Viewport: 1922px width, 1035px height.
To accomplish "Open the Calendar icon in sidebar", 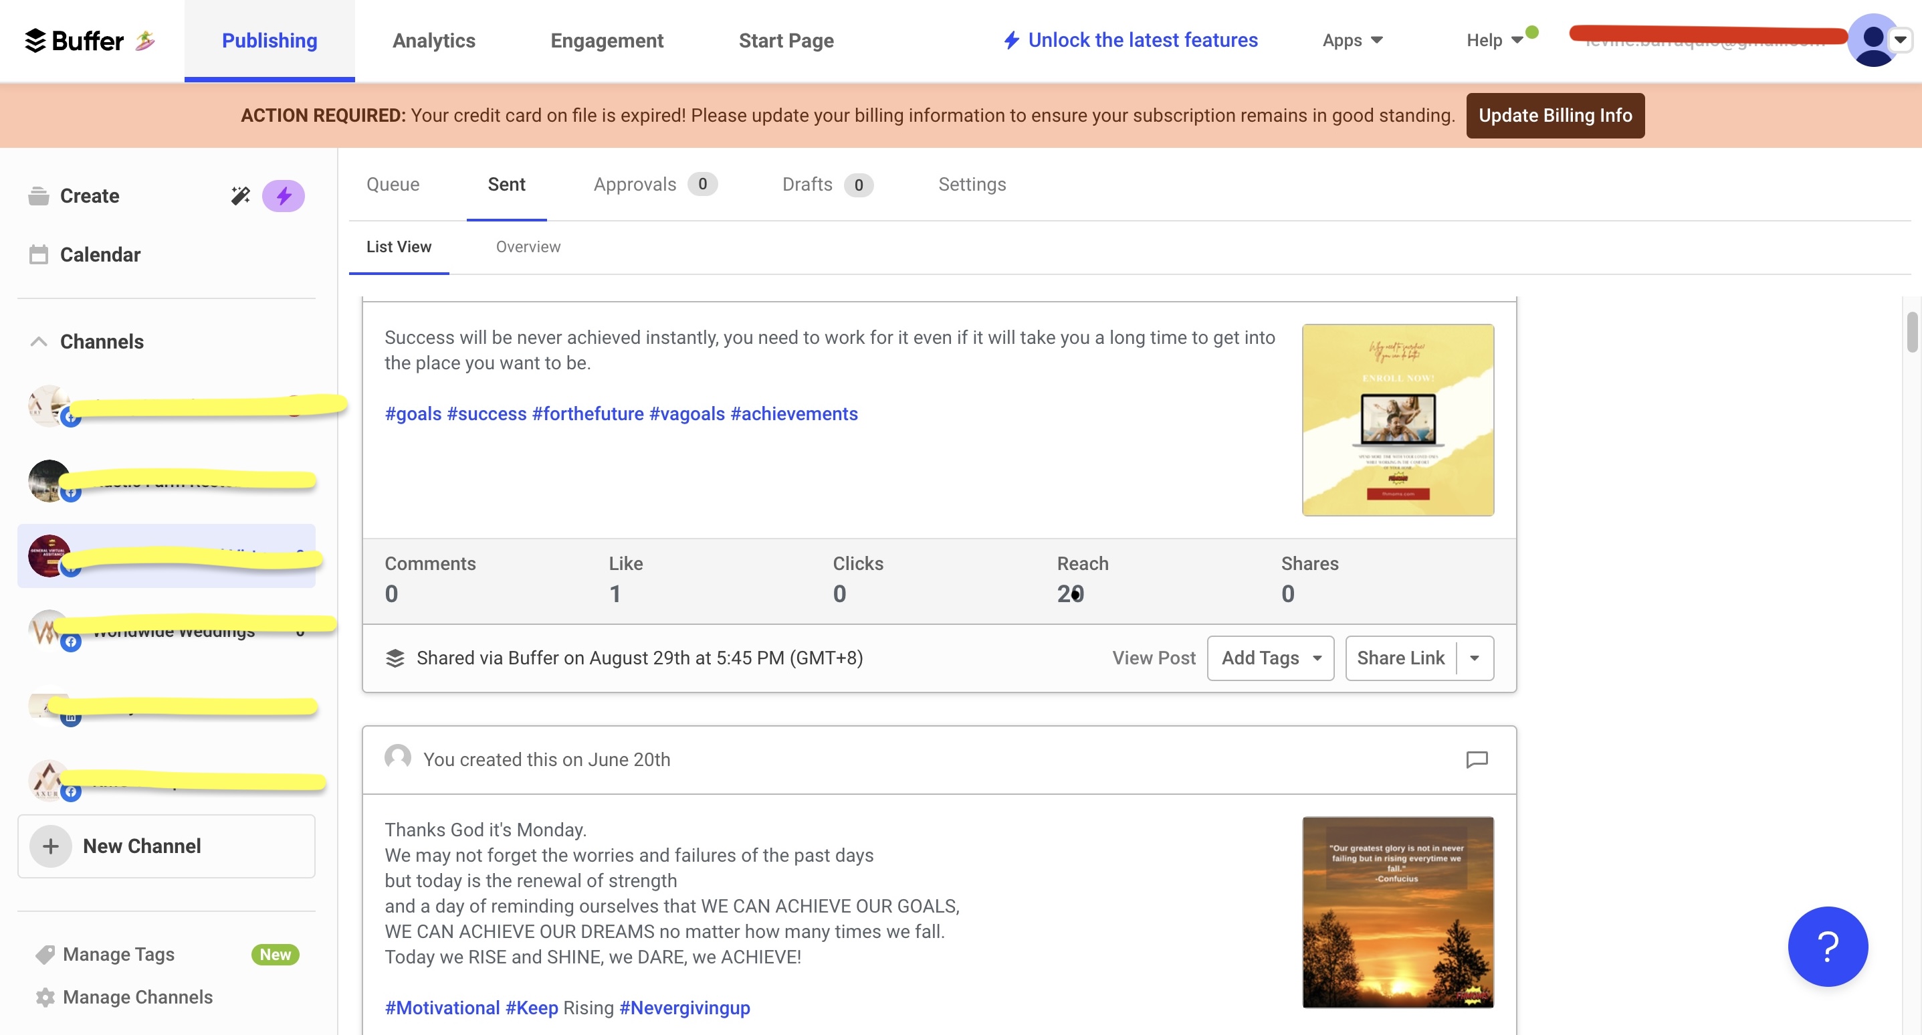I will point(38,254).
